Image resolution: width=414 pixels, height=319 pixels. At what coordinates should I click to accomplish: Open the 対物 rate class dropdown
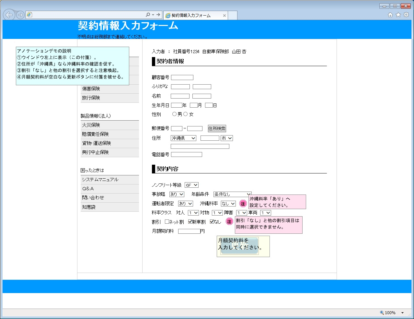217,213
